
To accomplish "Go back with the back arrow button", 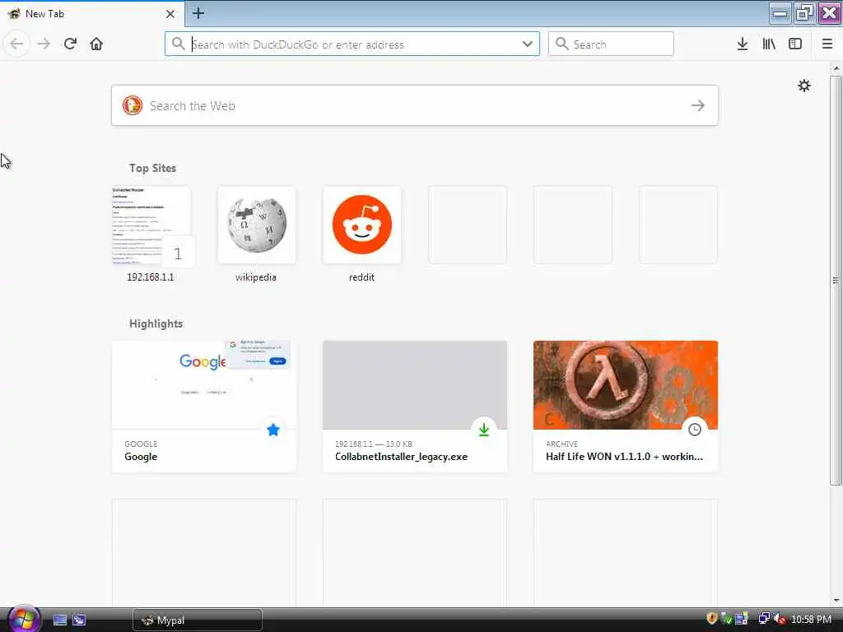I will point(16,44).
